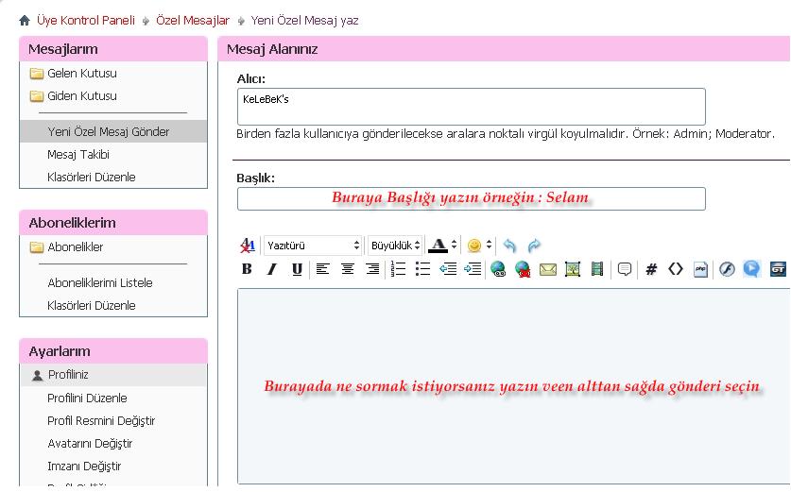Select Yeni Özel Mesaj Gönder
791x492 pixels.
pyautogui.click(x=108, y=132)
